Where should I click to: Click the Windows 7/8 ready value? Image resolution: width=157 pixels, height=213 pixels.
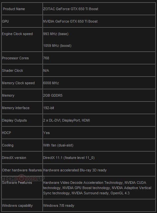tap(59, 205)
